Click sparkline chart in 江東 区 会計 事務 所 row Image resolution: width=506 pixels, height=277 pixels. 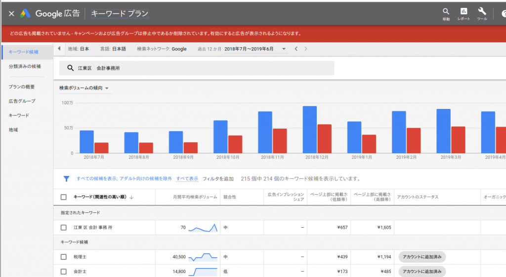click(x=203, y=227)
